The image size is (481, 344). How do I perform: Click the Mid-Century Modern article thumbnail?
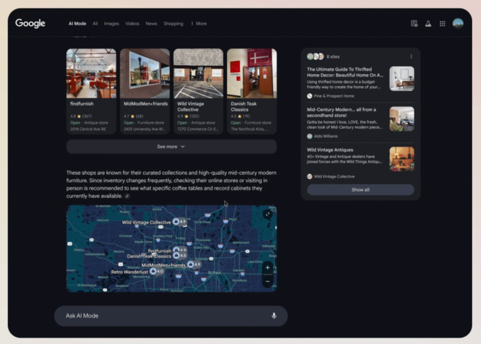coord(402,119)
